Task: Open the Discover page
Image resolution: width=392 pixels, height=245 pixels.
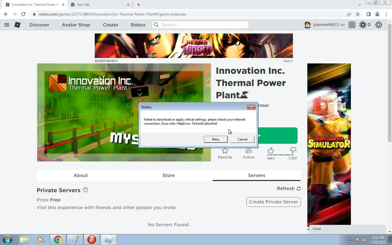Action: point(39,25)
